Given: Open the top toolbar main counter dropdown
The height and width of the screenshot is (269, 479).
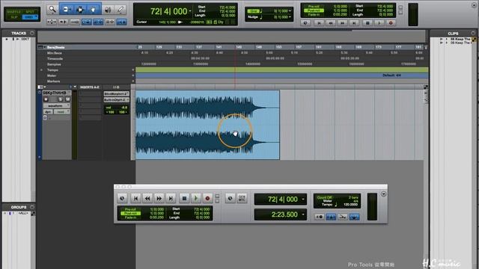Looking at the screenshot, I should click(x=190, y=11).
